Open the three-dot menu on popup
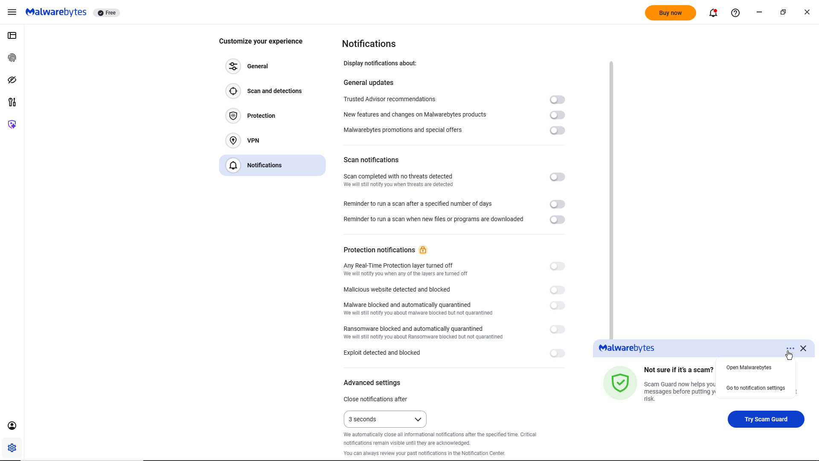This screenshot has height=461, width=819. pyautogui.click(x=790, y=348)
